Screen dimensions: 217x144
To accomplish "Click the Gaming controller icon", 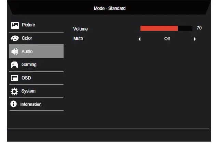I will click(x=14, y=65).
